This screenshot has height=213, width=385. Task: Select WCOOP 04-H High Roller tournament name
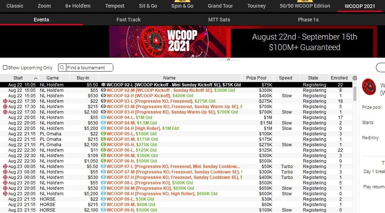tap(142, 128)
